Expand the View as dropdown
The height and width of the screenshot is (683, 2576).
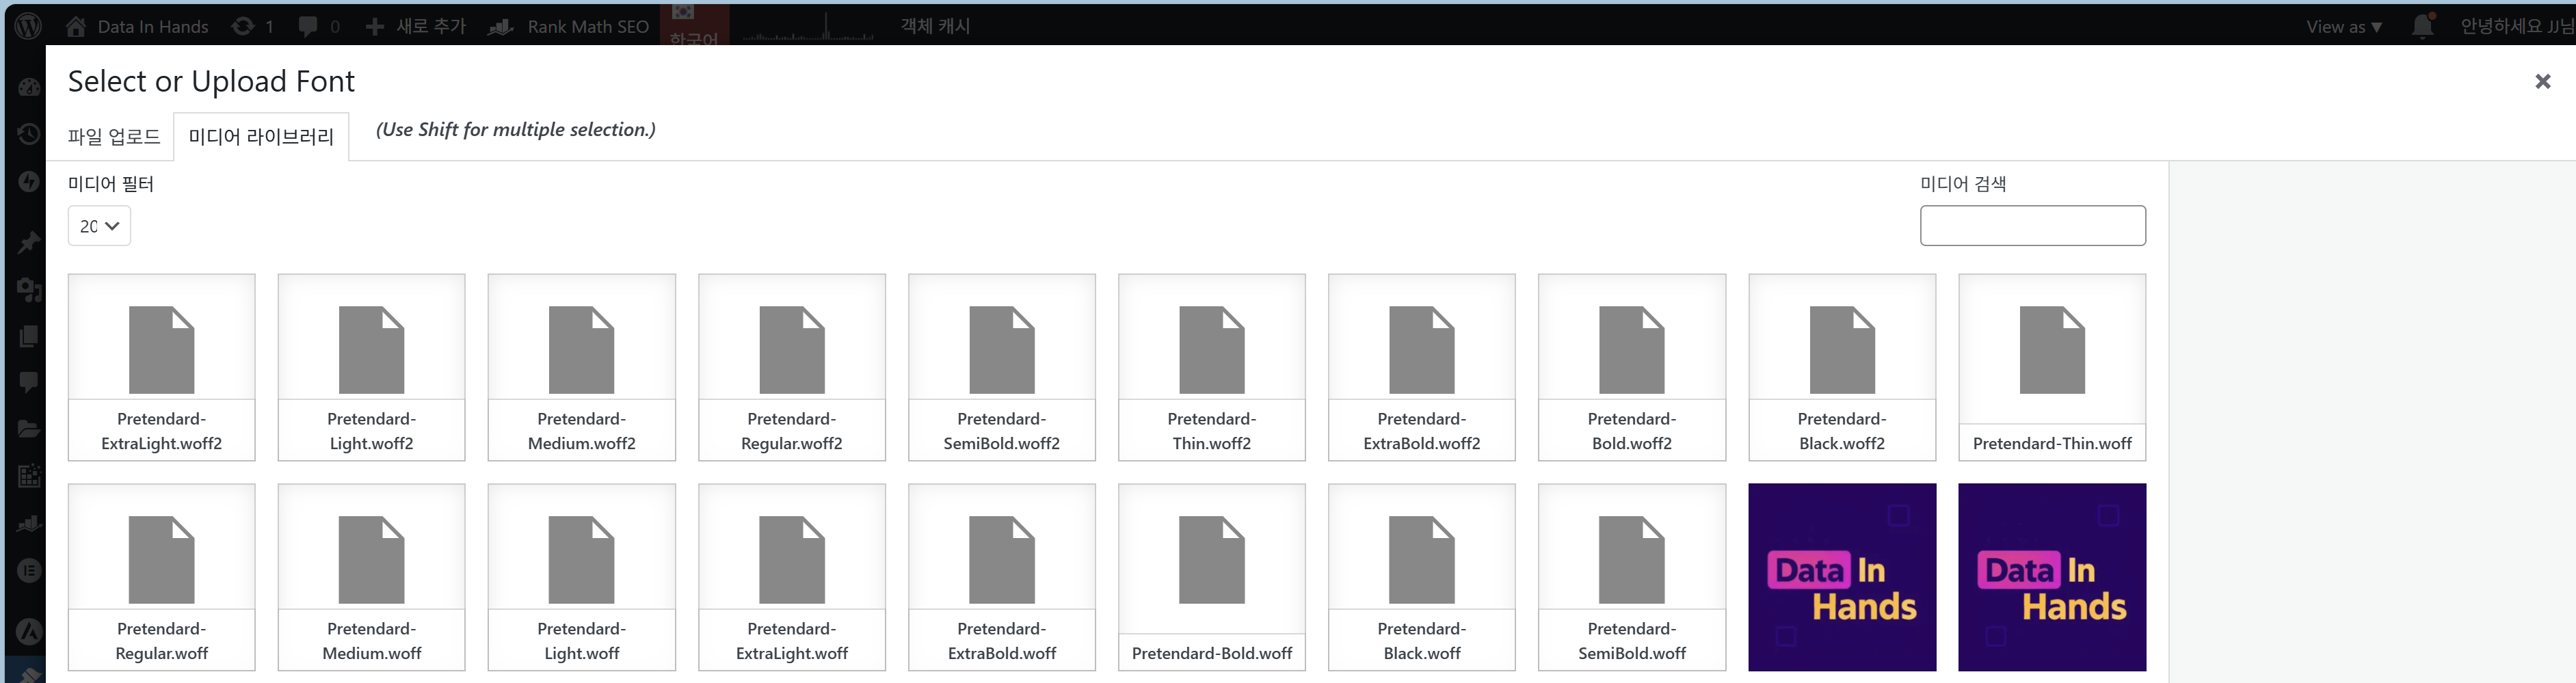click(x=2343, y=27)
